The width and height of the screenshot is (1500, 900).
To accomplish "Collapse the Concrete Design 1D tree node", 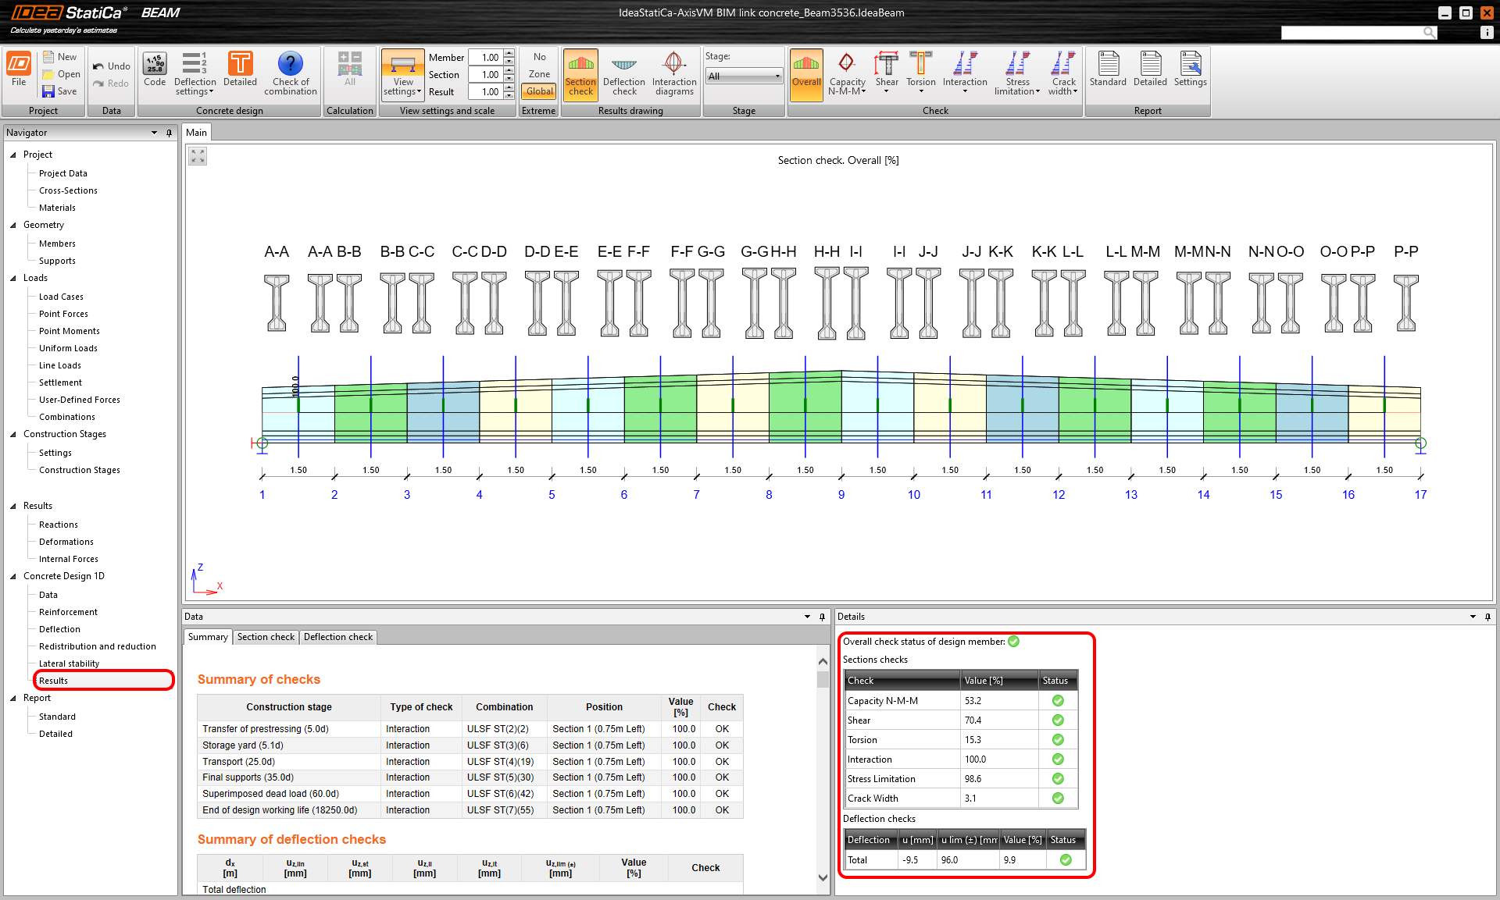I will click(x=13, y=576).
